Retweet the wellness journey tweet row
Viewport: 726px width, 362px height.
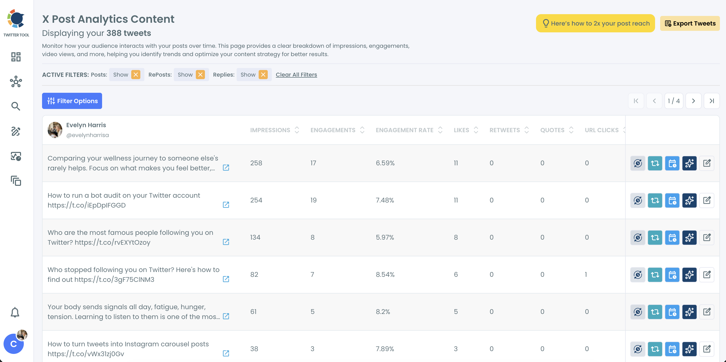click(655, 163)
